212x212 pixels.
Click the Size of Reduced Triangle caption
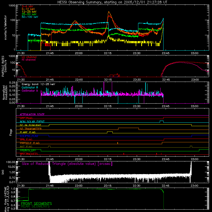coord(67,164)
